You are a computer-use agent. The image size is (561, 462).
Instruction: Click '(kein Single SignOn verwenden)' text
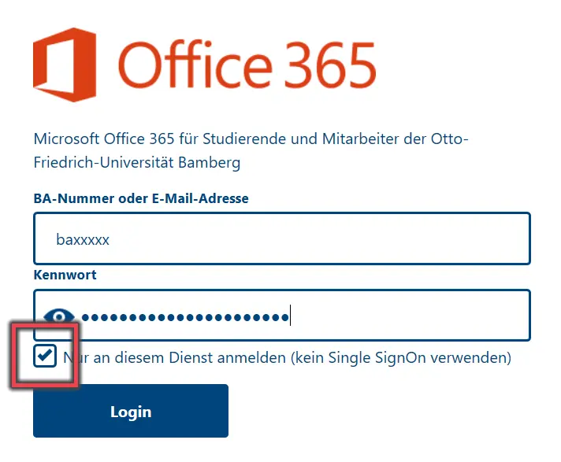click(401, 357)
